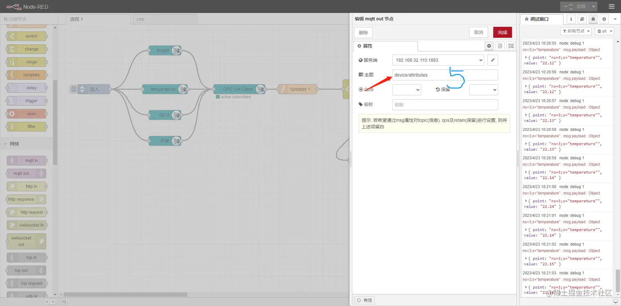This screenshot has width=621, height=306.
Task: Select the websocket out palette node
Action: pyautogui.click(x=26, y=241)
